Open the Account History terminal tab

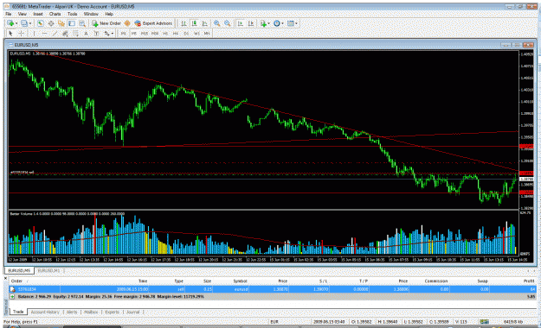click(45, 312)
